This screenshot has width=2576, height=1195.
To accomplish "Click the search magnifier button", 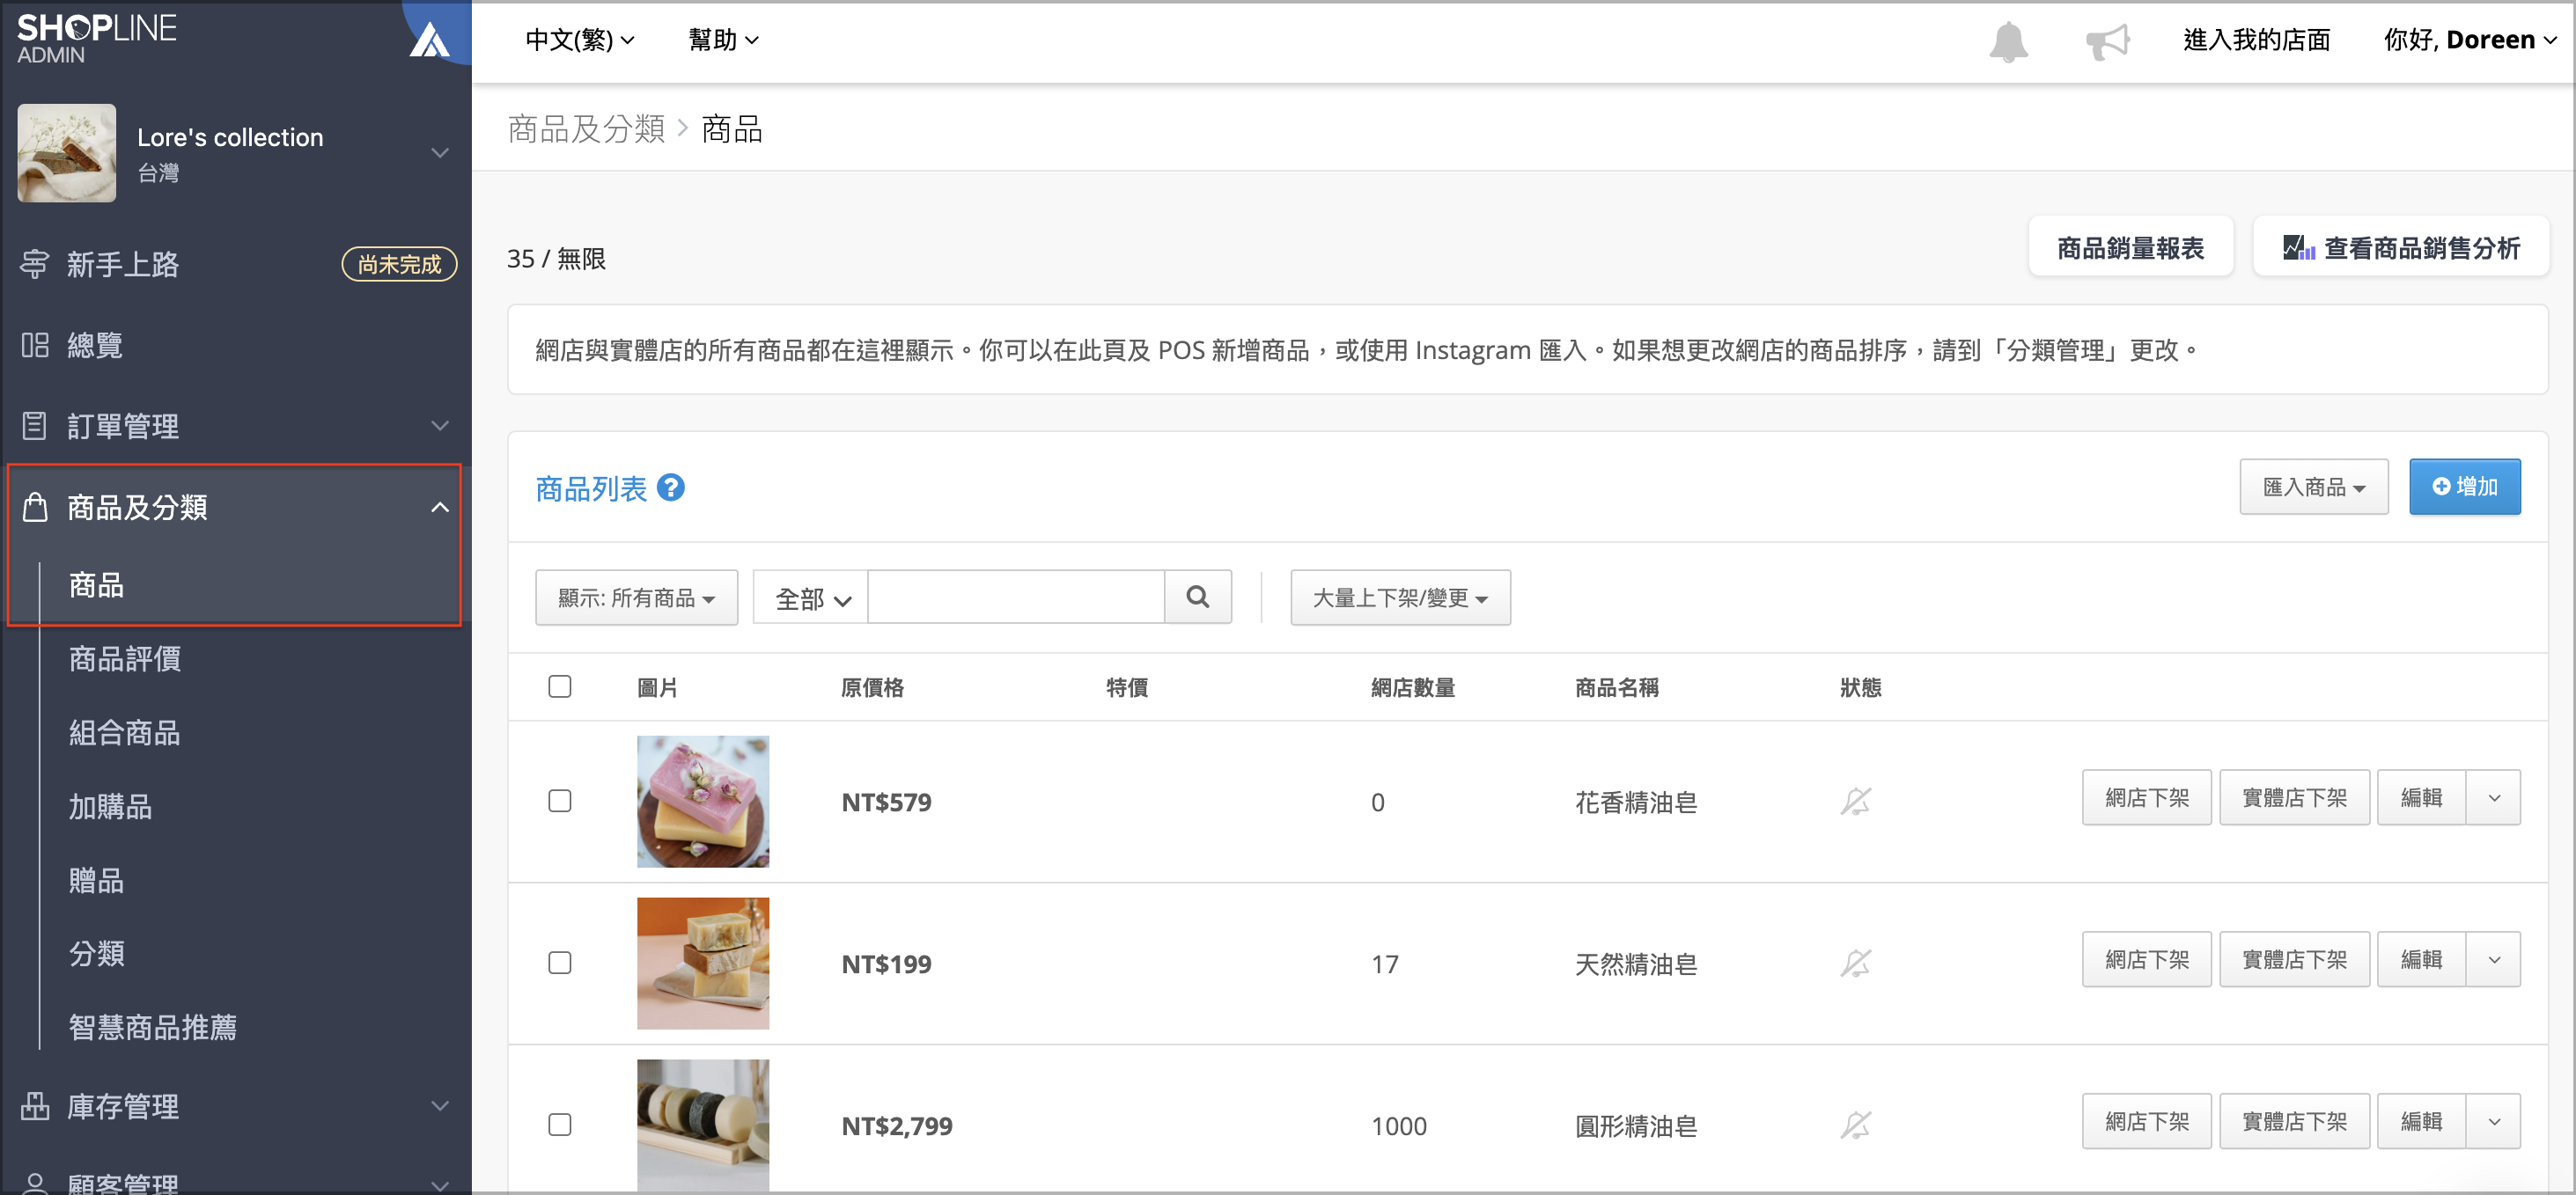I will [1198, 597].
